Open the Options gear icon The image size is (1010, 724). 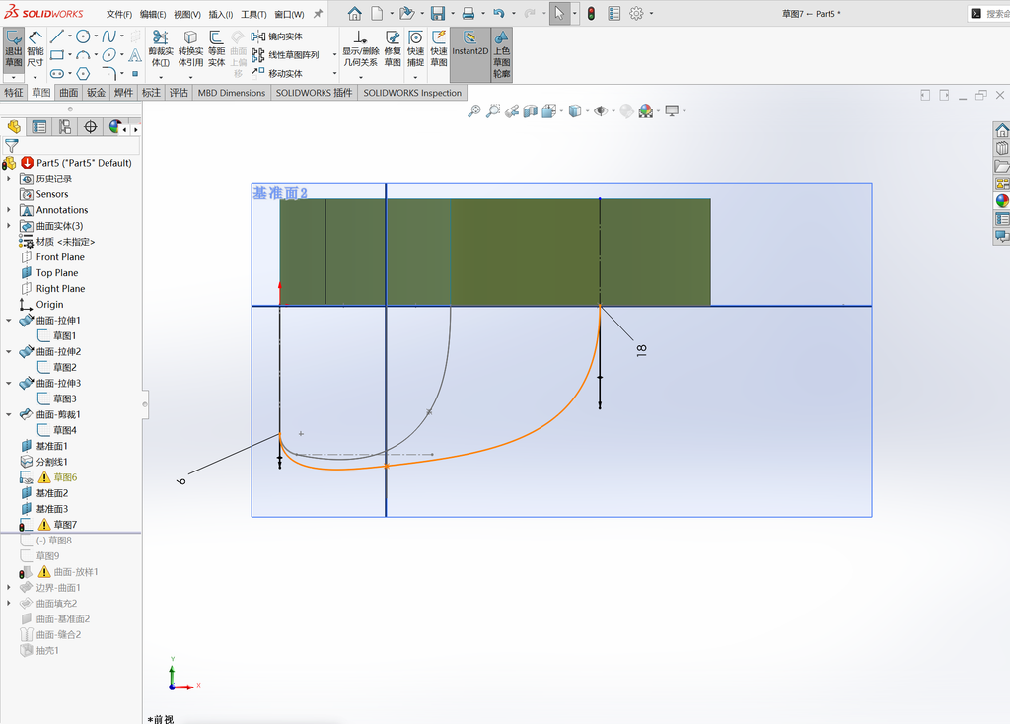[636, 13]
